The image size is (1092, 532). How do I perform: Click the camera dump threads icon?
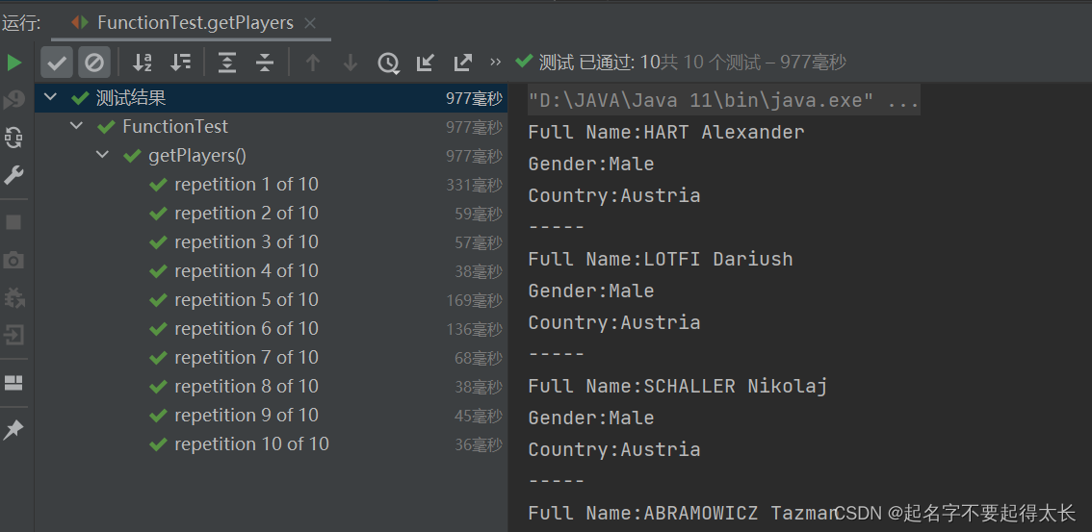pyautogui.click(x=13, y=261)
